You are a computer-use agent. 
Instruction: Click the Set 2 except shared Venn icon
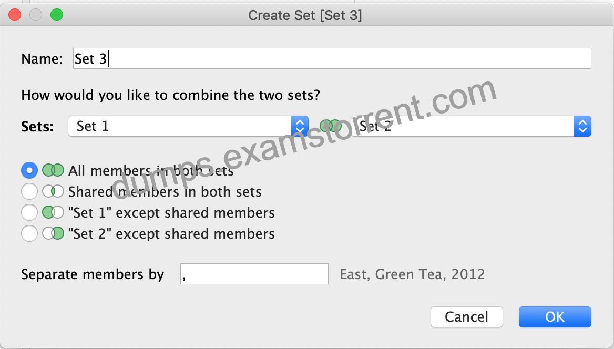click(x=53, y=233)
